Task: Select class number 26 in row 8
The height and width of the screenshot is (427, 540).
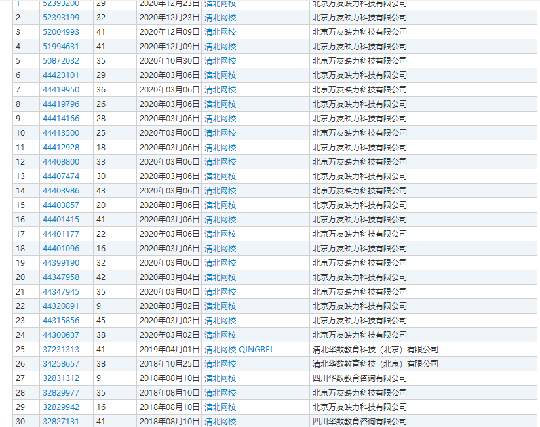Action: pyautogui.click(x=101, y=104)
